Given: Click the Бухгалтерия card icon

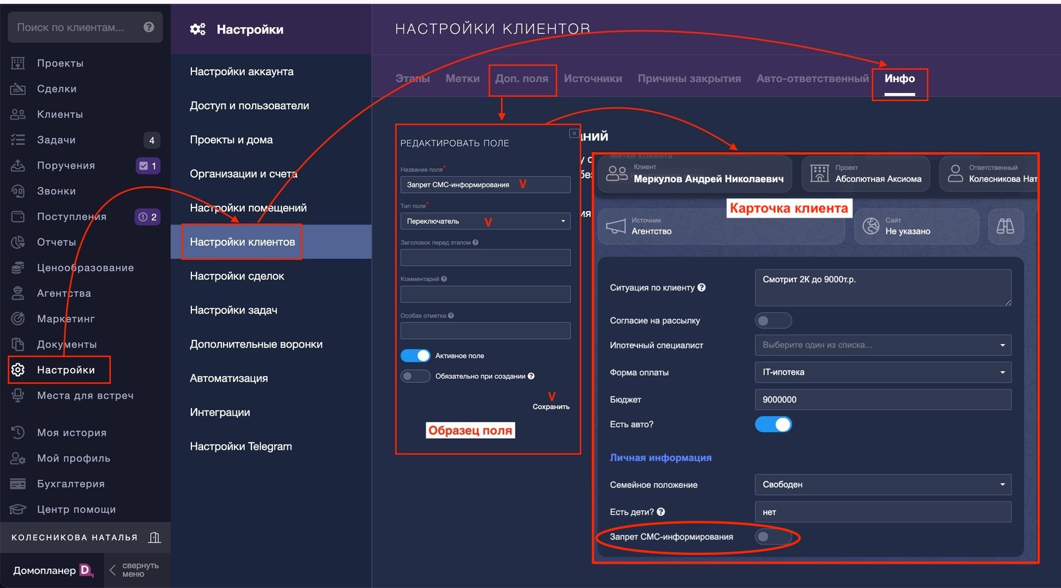Looking at the screenshot, I should pyautogui.click(x=18, y=484).
